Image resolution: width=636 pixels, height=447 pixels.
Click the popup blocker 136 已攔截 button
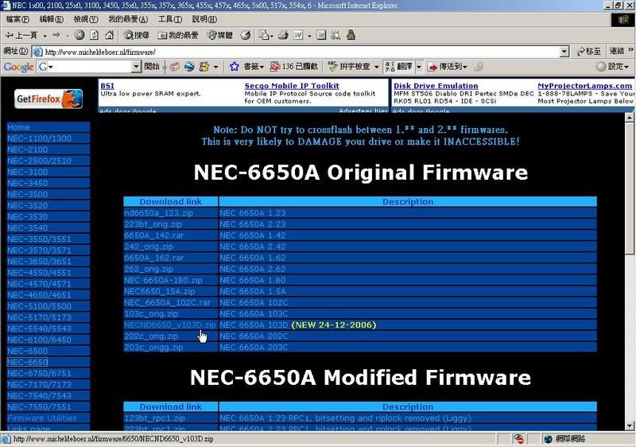pyautogui.click(x=293, y=67)
